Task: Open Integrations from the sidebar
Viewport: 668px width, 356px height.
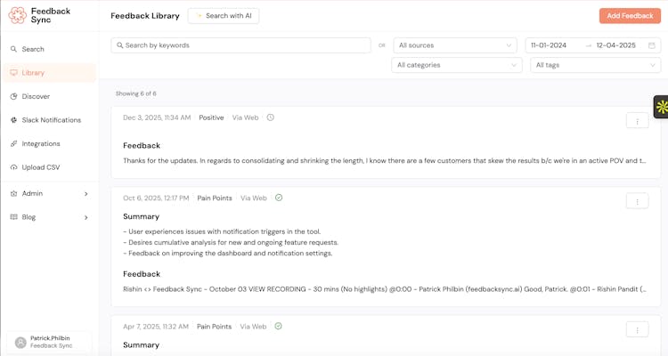Action: tap(41, 143)
